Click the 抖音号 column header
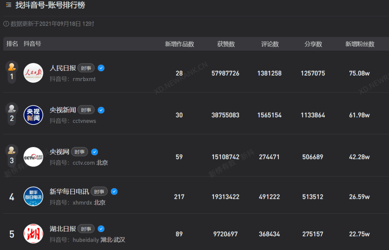 click(x=32, y=44)
